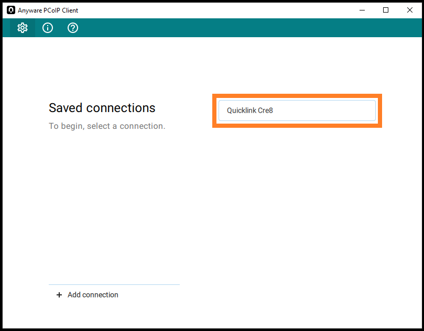The height and width of the screenshot is (331, 424).
Task: Open help via question mark icon
Action: [73, 28]
